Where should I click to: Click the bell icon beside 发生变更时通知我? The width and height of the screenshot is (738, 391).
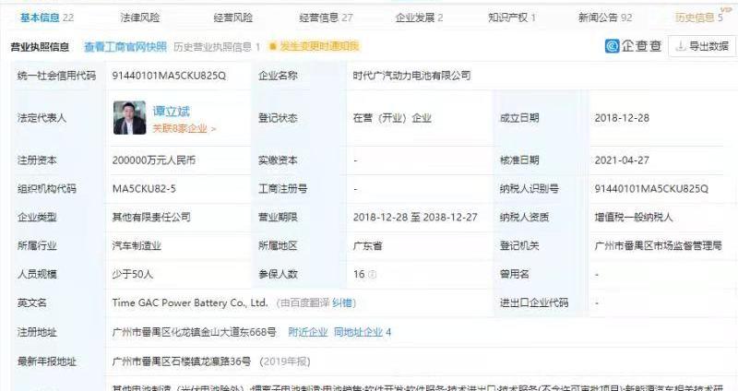pos(272,46)
